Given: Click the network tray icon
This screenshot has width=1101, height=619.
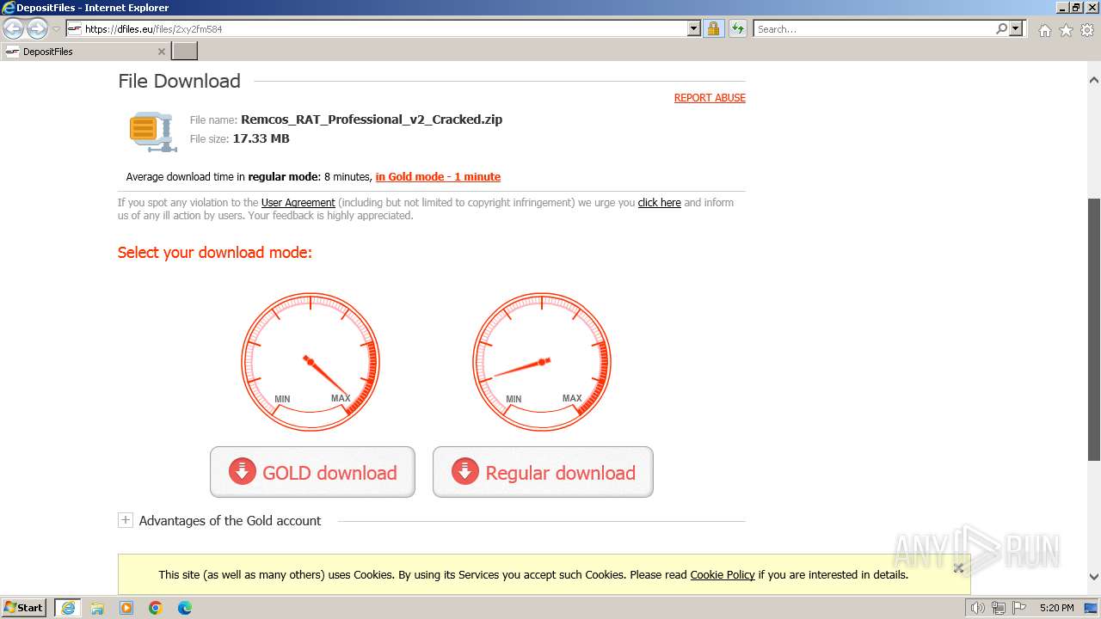Looking at the screenshot, I should (999, 608).
